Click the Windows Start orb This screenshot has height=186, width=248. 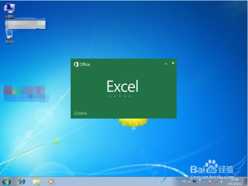point(6,182)
